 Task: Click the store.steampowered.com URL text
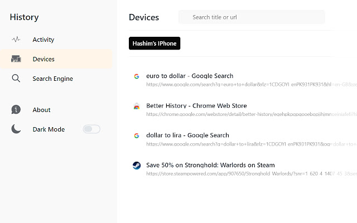[x=245, y=173]
